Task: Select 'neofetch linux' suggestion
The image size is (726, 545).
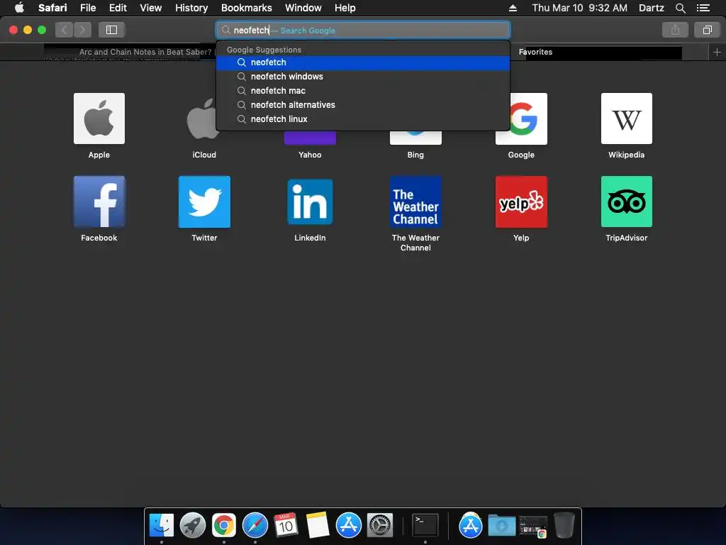Action: coord(363,119)
